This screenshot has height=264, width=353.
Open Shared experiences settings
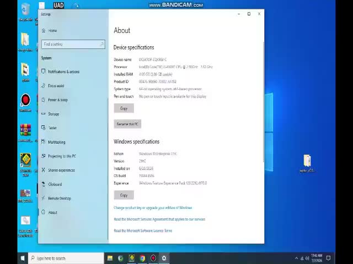coord(61,170)
